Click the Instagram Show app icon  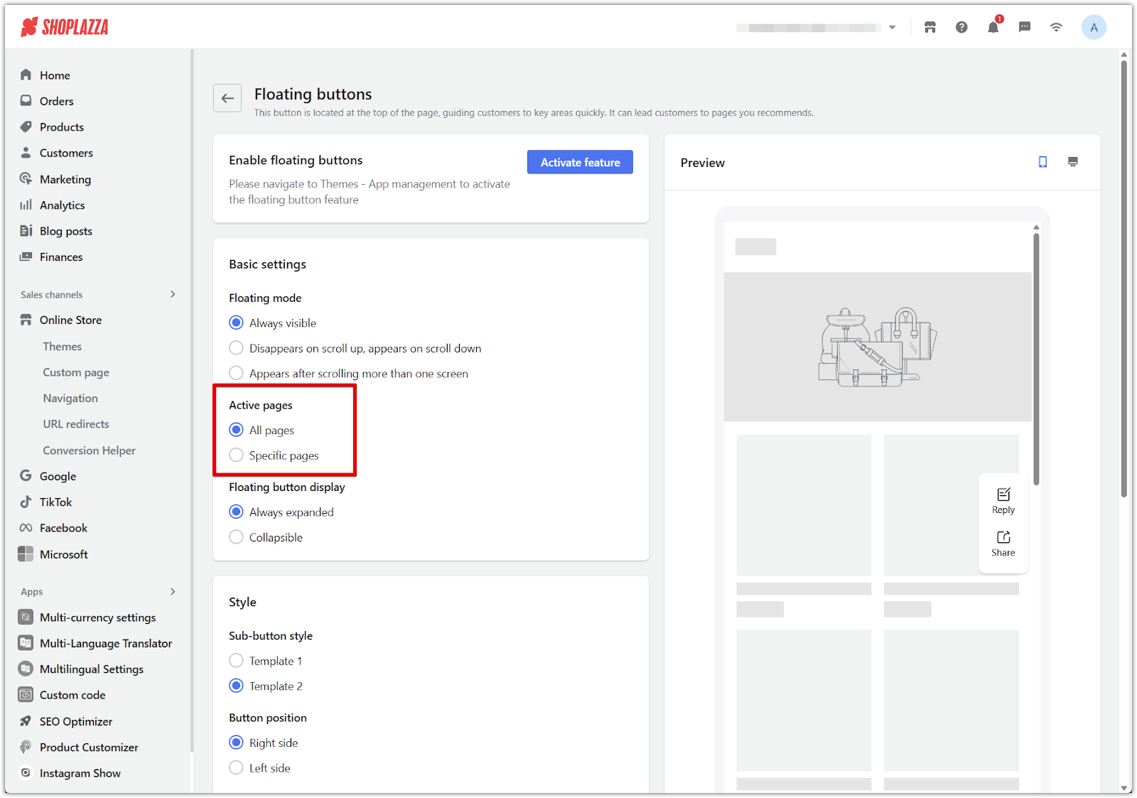pyautogui.click(x=26, y=772)
